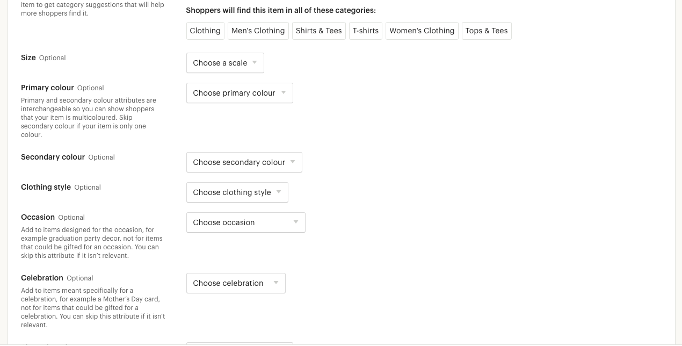
Task: Click the Secondary colour field label
Action: tap(53, 157)
